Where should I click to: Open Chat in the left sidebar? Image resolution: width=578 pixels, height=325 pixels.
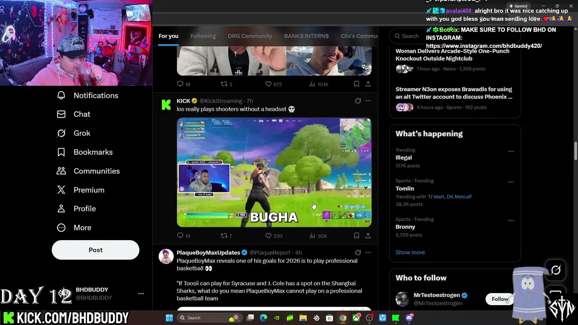point(73,114)
